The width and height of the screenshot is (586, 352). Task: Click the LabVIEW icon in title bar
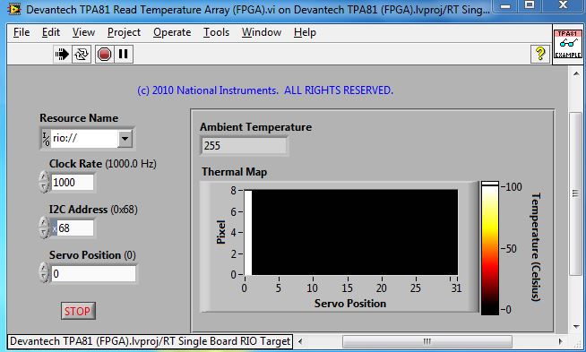14,9
